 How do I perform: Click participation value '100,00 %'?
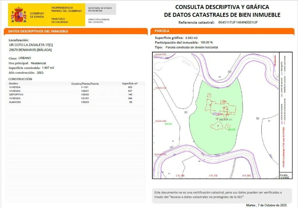(207, 42)
